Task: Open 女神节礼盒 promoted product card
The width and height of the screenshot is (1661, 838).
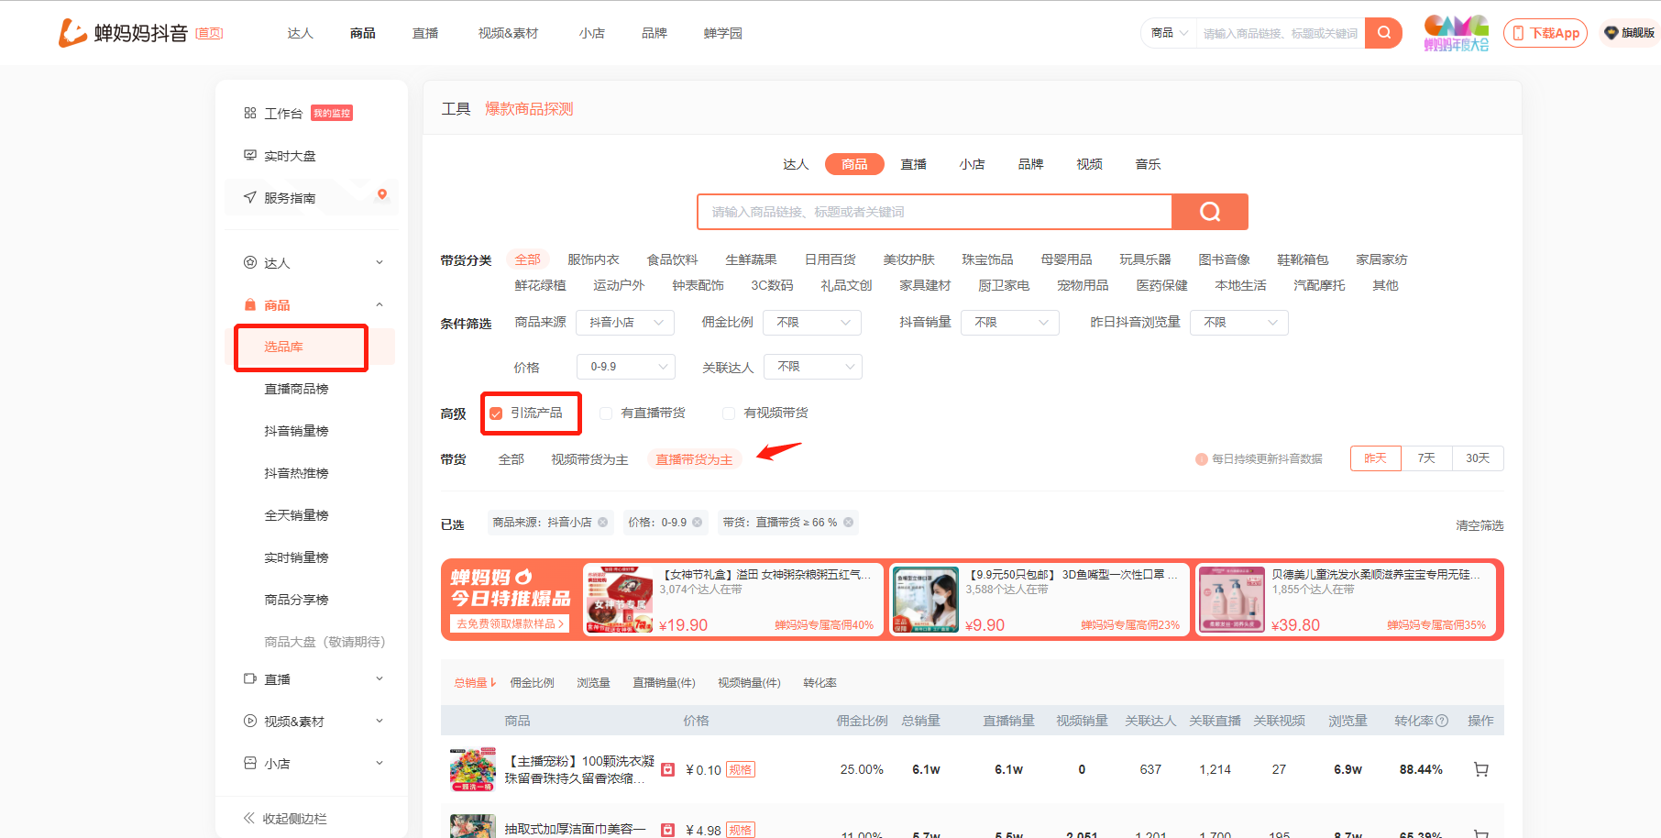Action: click(x=733, y=600)
